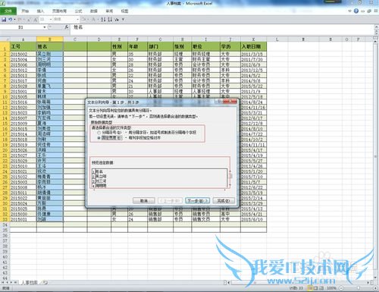379x292 pixels.
Task: Click the Undo arrow icon
Action: click(10, 20)
